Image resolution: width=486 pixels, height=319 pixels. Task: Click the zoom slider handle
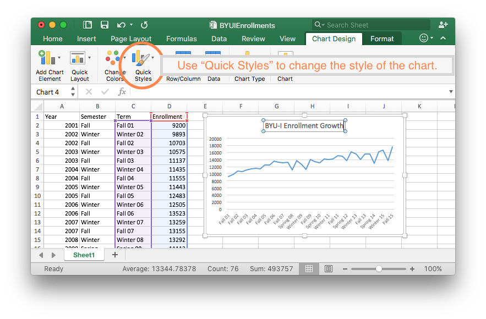[379, 269]
